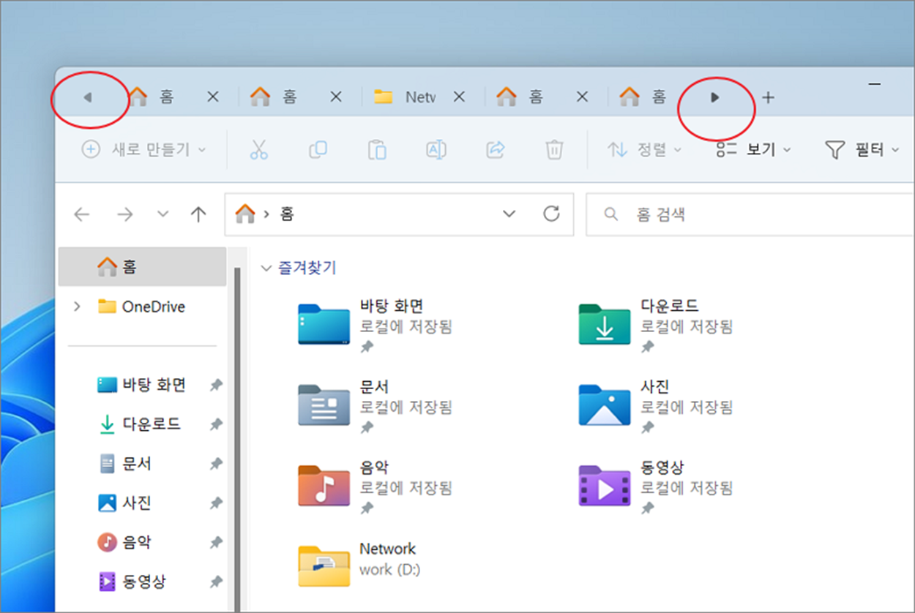Select the 음악 folder icon in favorites
This screenshot has width=915, height=613.
coord(324,485)
